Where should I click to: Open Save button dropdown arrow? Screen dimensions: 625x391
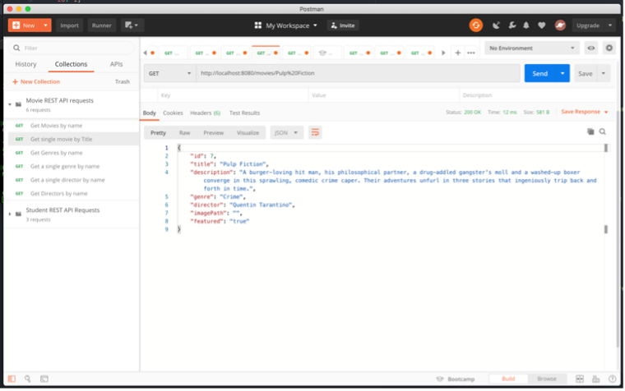[x=603, y=73]
